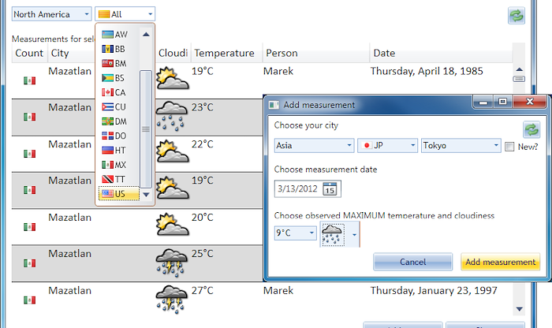Select MX in the country list

(118, 165)
